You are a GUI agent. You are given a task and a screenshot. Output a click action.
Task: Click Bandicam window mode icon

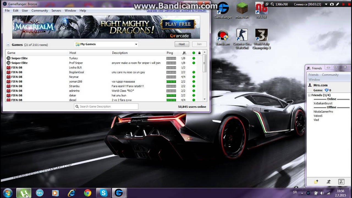[267, 4]
